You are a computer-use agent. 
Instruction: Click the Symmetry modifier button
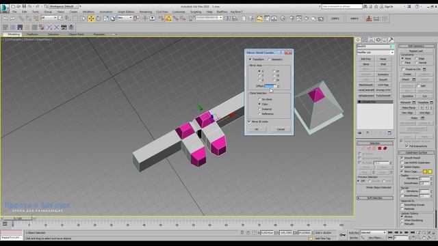[383, 74]
